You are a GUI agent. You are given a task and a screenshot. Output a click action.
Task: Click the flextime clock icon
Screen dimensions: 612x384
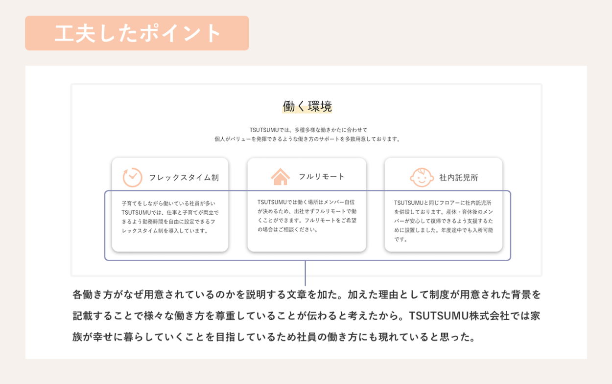pyautogui.click(x=132, y=178)
